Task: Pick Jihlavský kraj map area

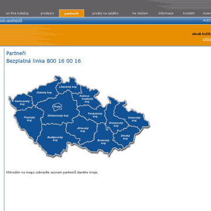Action: (x=83, y=130)
